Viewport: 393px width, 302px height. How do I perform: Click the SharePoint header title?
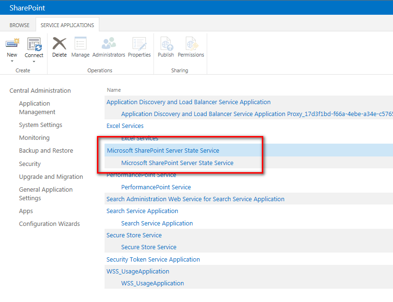coord(27,8)
